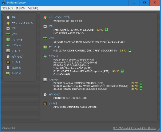Click the マザーボード heading link in summary
Viewport: 161px width, 132px height.
54,47
